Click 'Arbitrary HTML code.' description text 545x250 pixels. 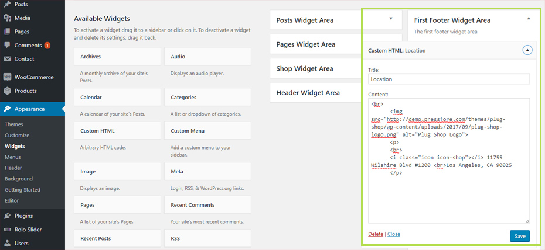coord(103,148)
